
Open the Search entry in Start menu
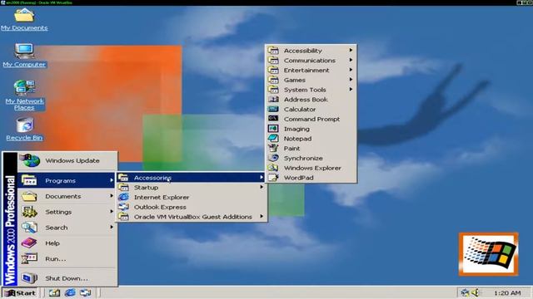click(67, 227)
